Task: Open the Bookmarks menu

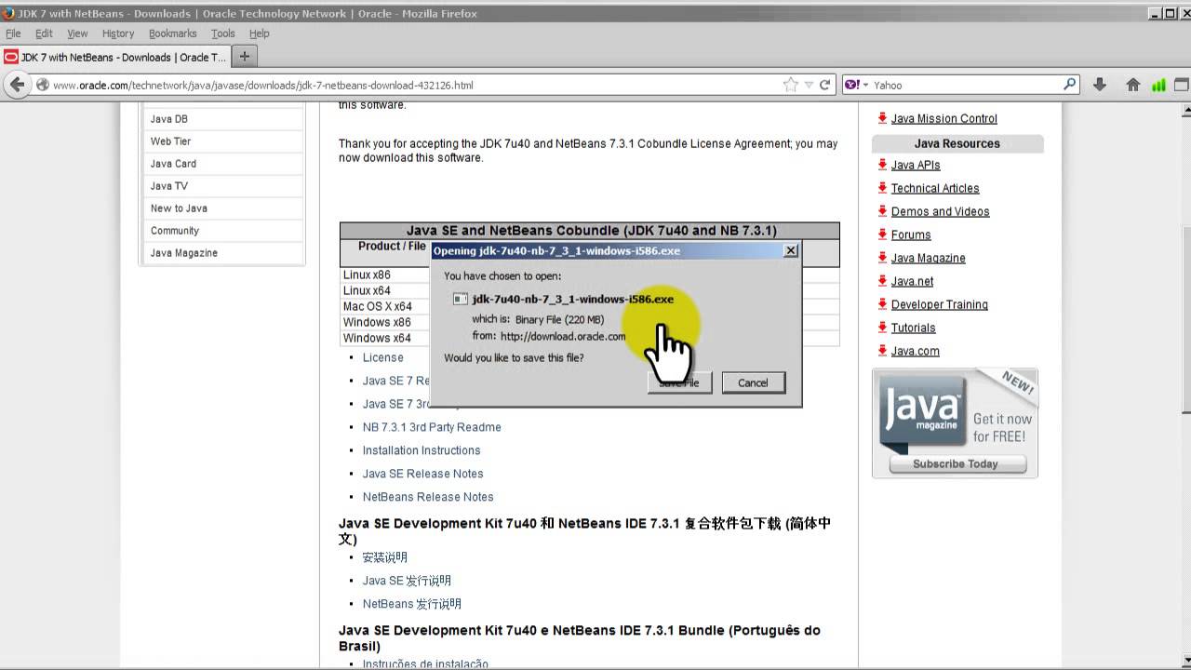Action: pyautogui.click(x=173, y=33)
